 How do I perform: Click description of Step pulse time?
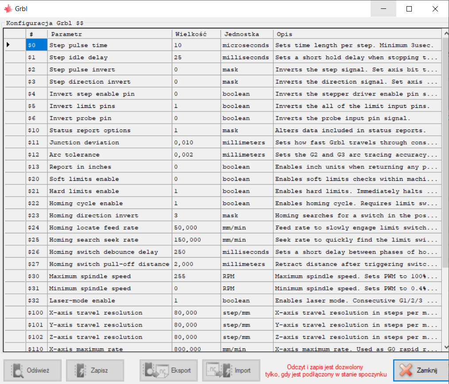coord(357,45)
